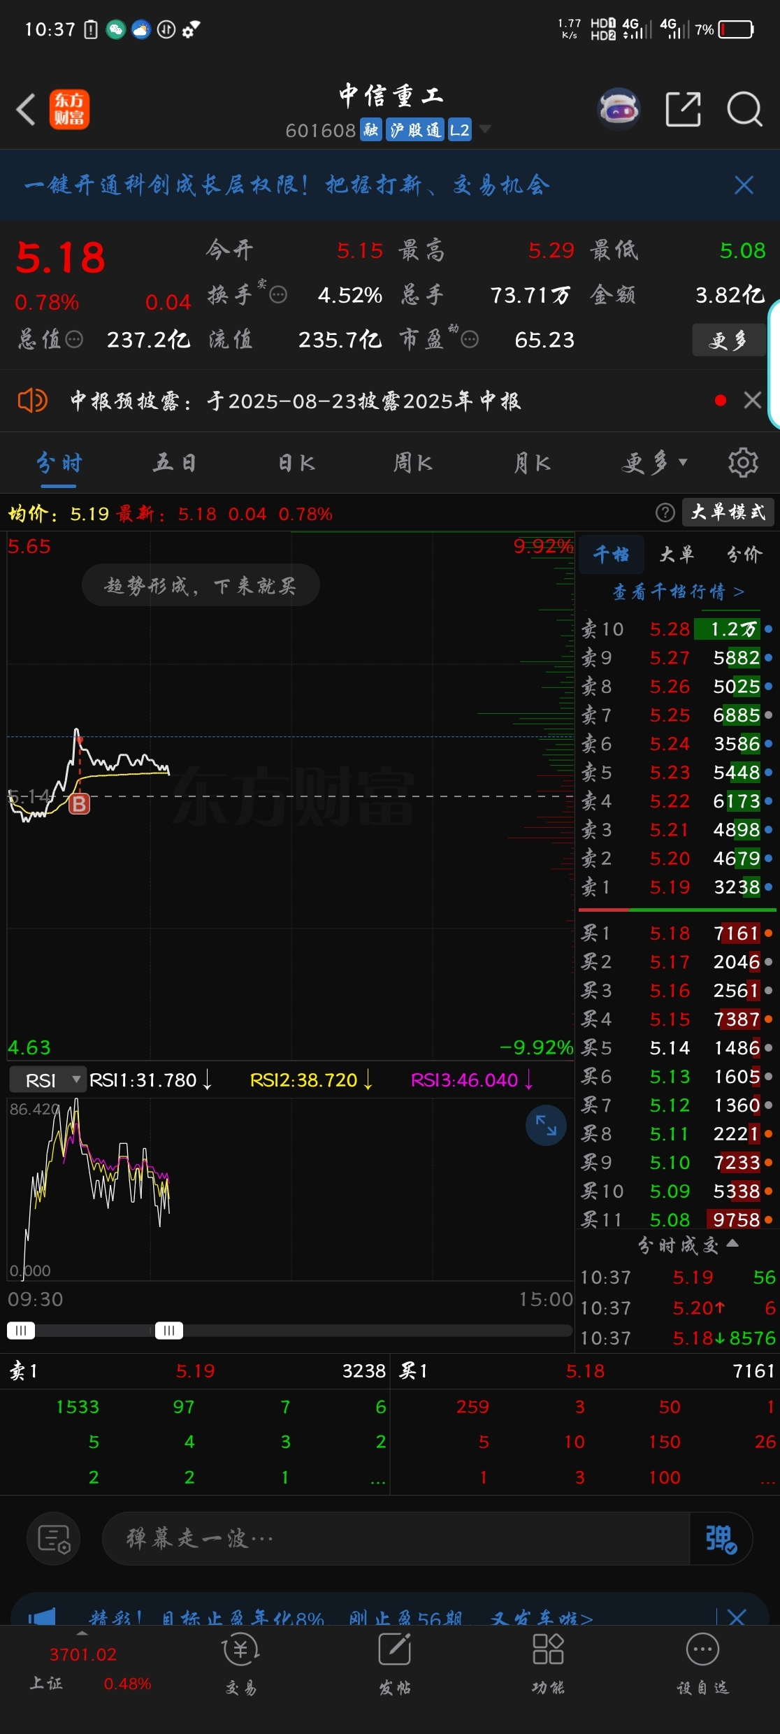
Task: Open the 交易 trade icon
Action: tap(241, 1665)
